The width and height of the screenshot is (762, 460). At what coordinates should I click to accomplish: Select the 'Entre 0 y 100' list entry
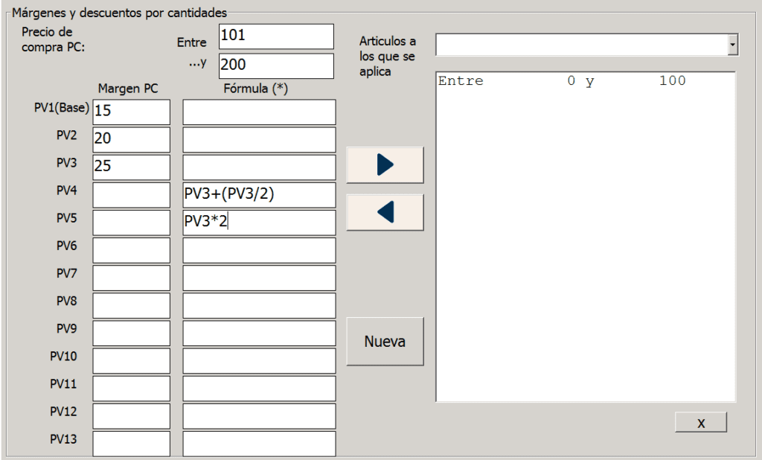pyautogui.click(x=562, y=81)
